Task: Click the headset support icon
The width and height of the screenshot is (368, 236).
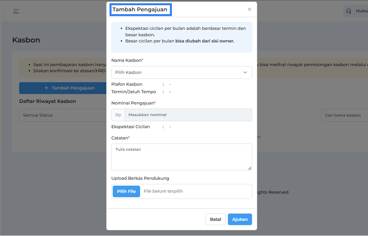Action: (x=349, y=11)
